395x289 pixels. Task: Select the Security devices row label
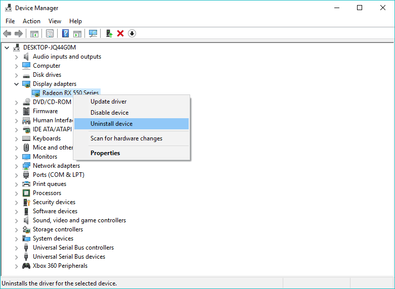click(x=54, y=202)
